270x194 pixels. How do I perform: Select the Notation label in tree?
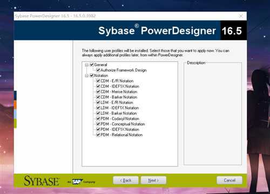pyautogui.click(x=101, y=75)
